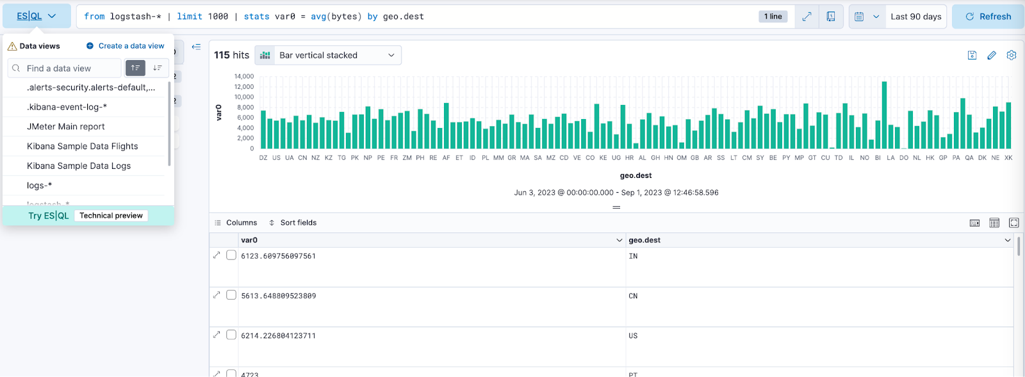Image resolution: width=1025 pixels, height=377 pixels.
Task: Select checkbox for row 6123.609756097561
Action: 231,255
